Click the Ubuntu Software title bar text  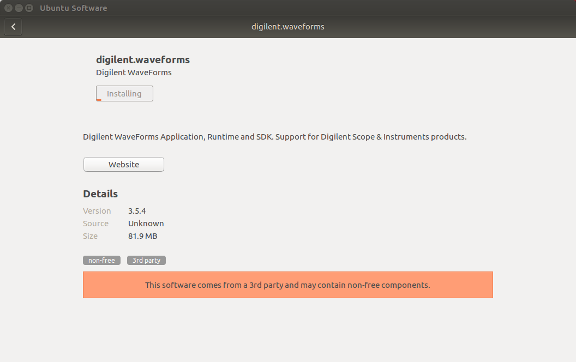point(74,8)
